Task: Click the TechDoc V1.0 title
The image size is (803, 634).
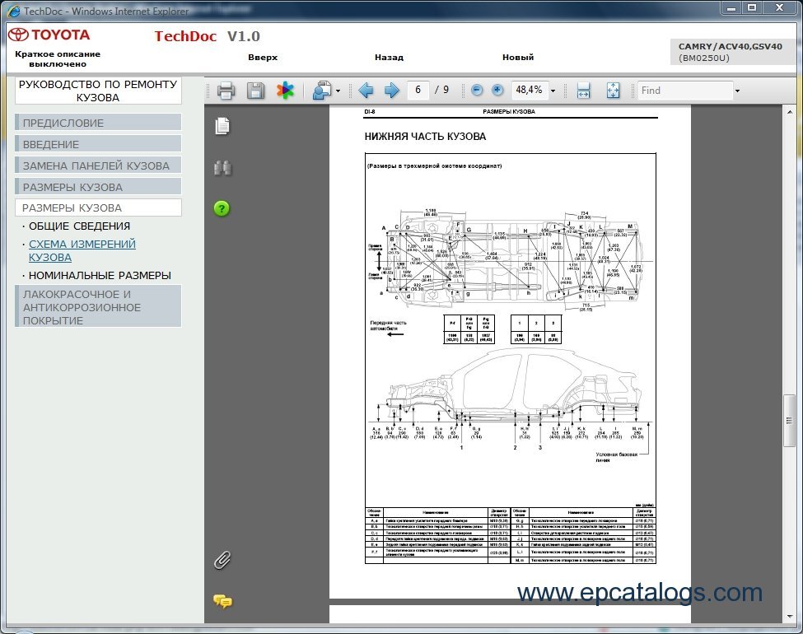Action: coord(208,36)
